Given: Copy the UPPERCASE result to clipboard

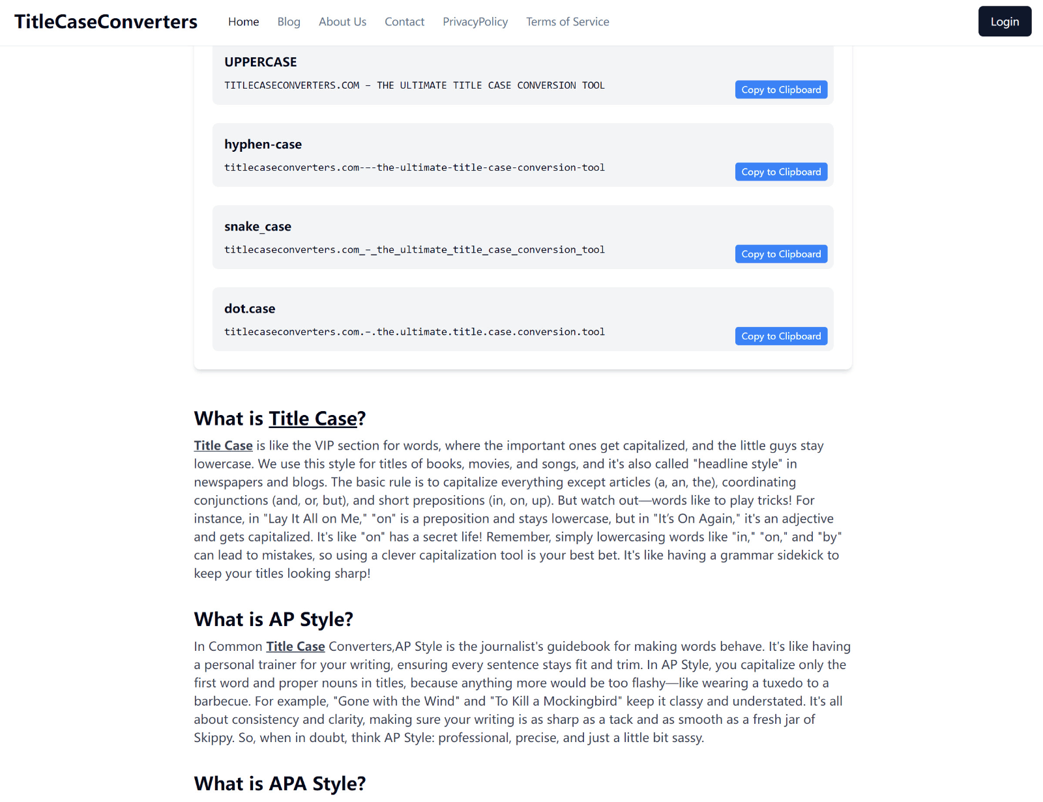Looking at the screenshot, I should [x=781, y=90].
